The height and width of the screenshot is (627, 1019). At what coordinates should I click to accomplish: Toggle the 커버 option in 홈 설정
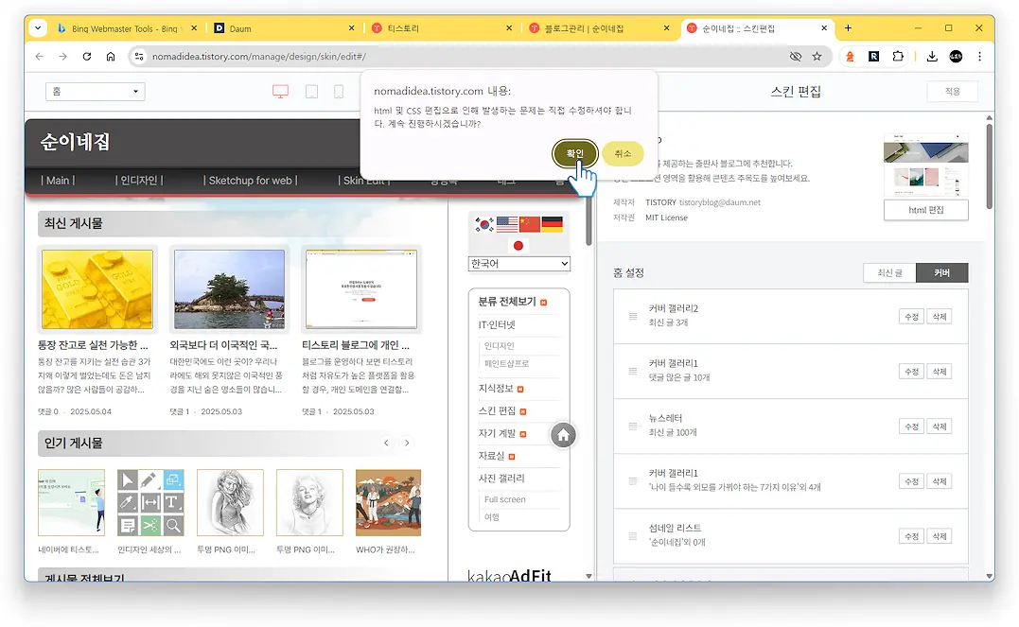coord(941,271)
